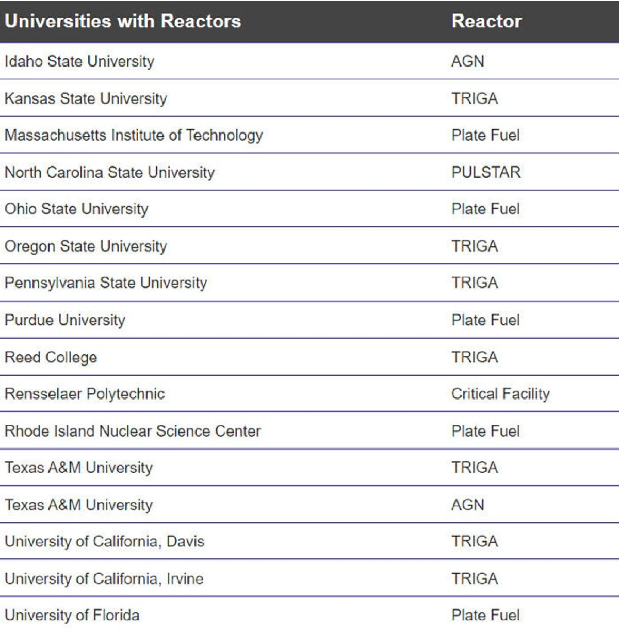Click the Kansas State University row name
Viewport: 619px width, 631px height.
(86, 98)
